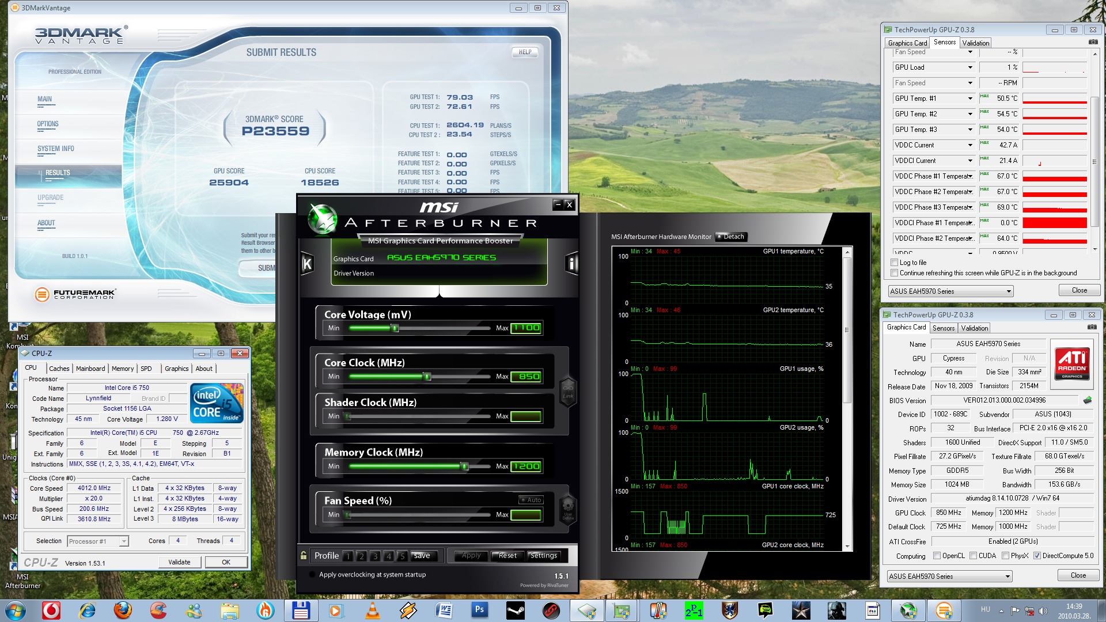Open the Processor #1 selection dropdown in CPU-Z
This screenshot has width=1106, height=622.
click(97, 541)
